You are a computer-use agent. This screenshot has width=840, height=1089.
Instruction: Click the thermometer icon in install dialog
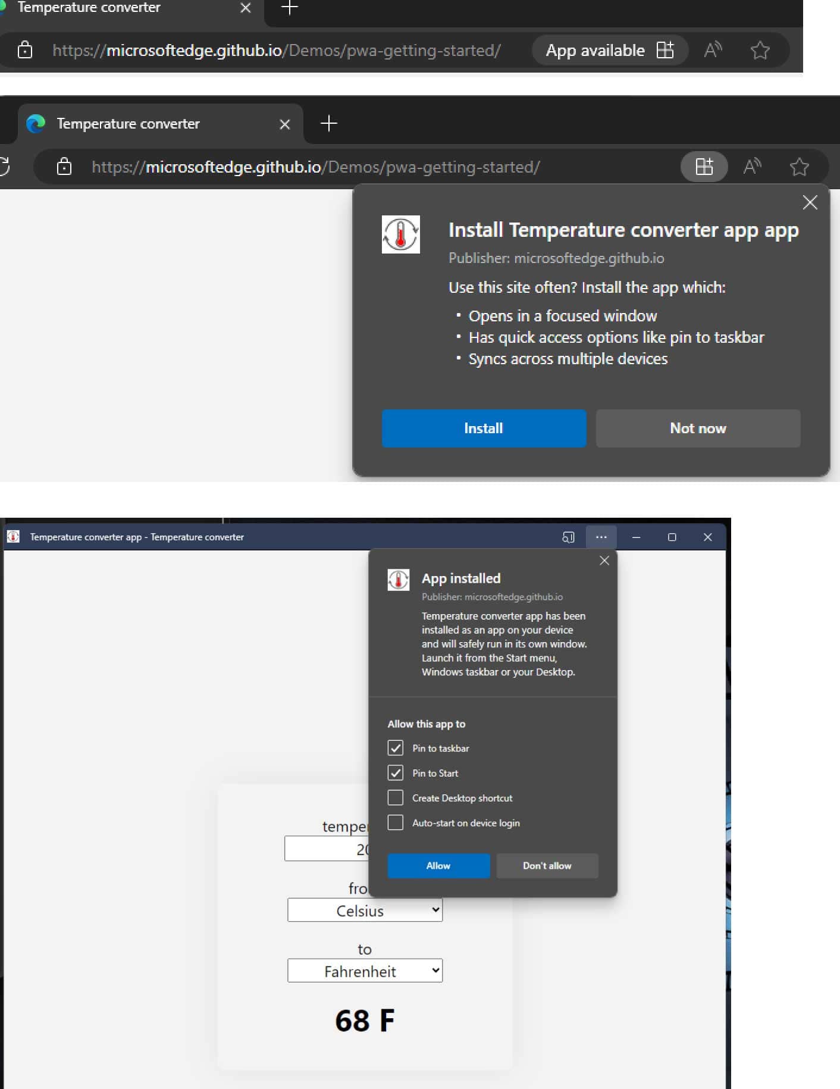pyautogui.click(x=400, y=234)
